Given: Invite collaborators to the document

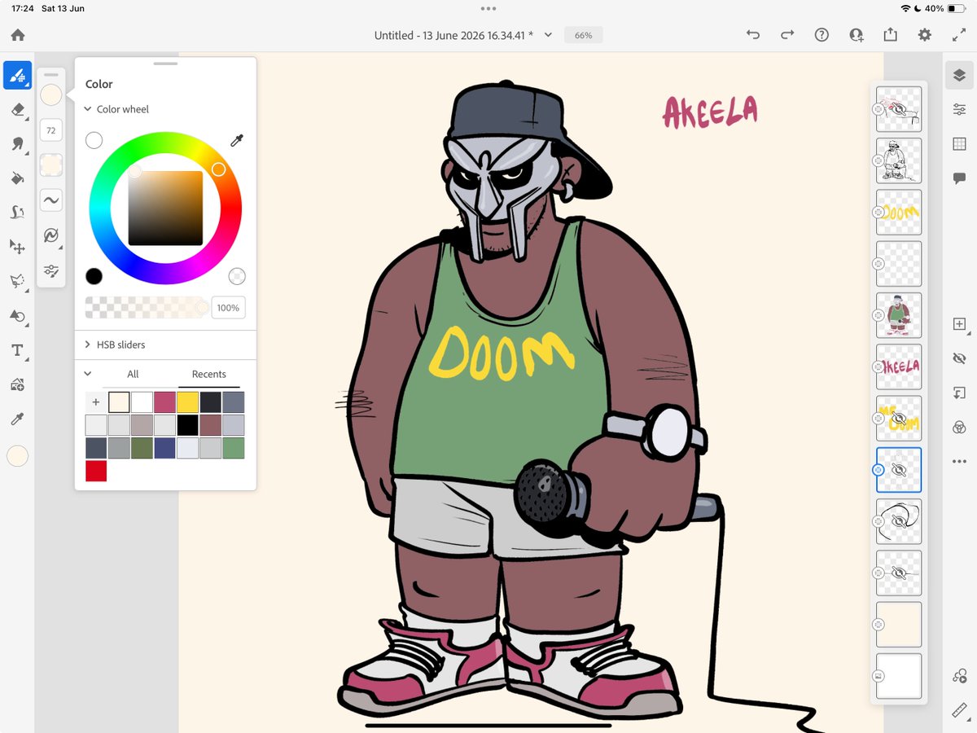Looking at the screenshot, I should pyautogui.click(x=856, y=35).
